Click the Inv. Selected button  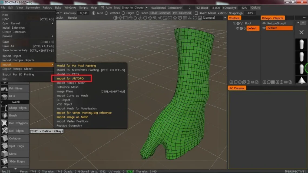tap(182, 13)
